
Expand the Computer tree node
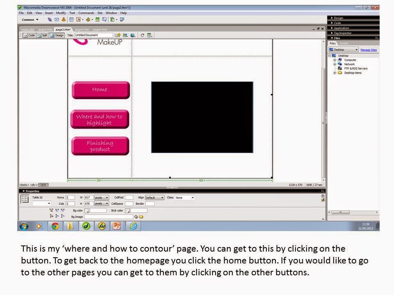(335, 60)
